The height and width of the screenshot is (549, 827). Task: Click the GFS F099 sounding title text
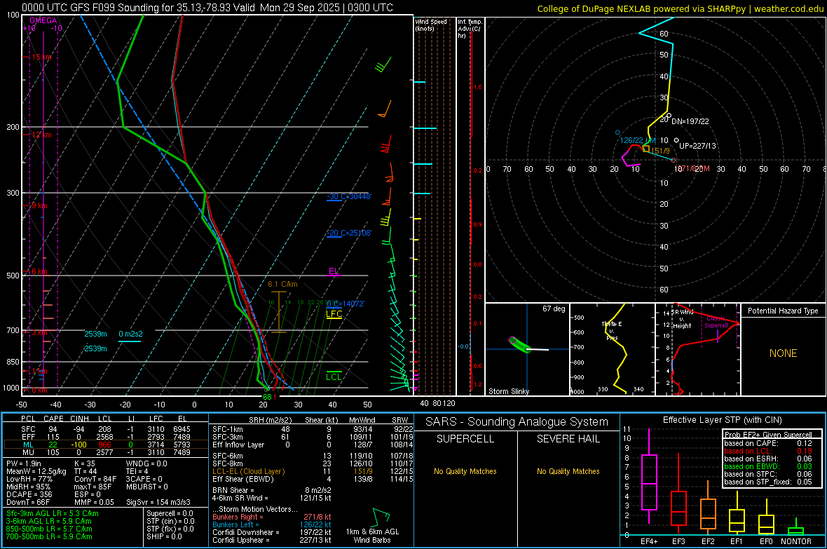point(207,8)
